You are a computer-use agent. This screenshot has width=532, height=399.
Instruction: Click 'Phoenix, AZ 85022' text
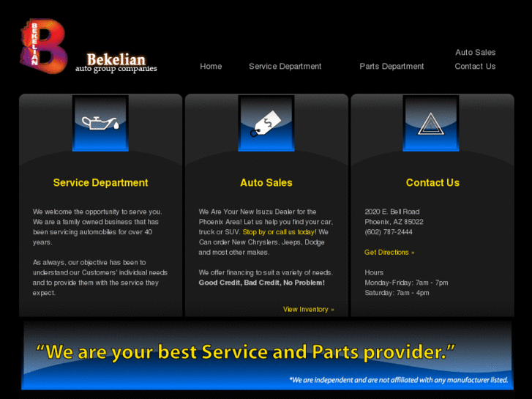point(394,222)
